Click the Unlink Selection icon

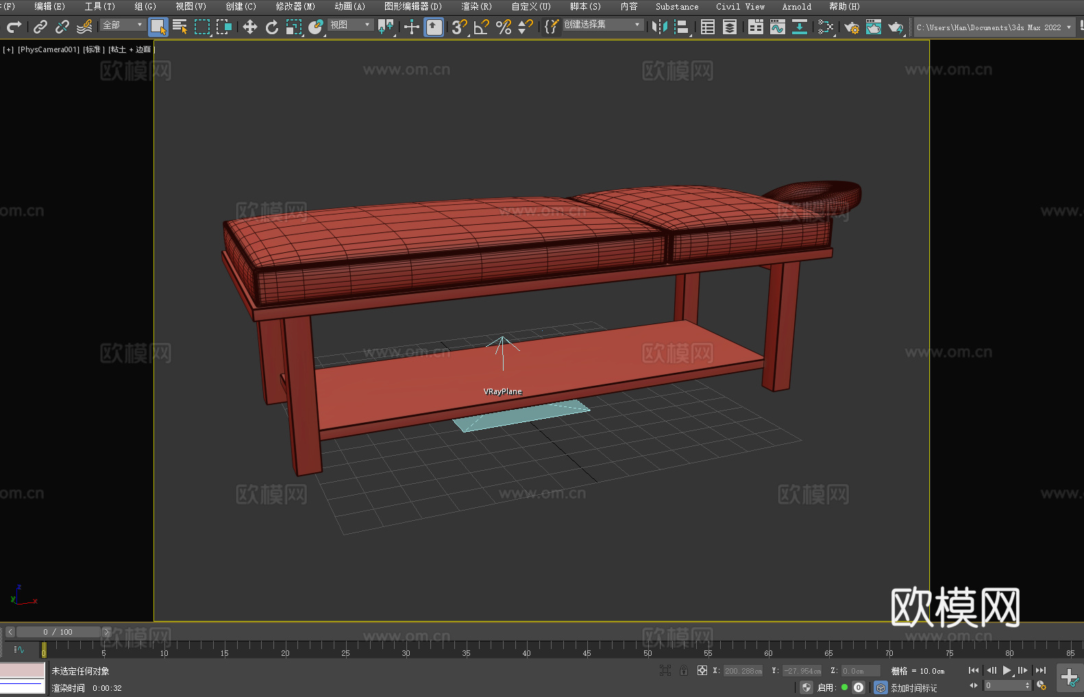(62, 27)
